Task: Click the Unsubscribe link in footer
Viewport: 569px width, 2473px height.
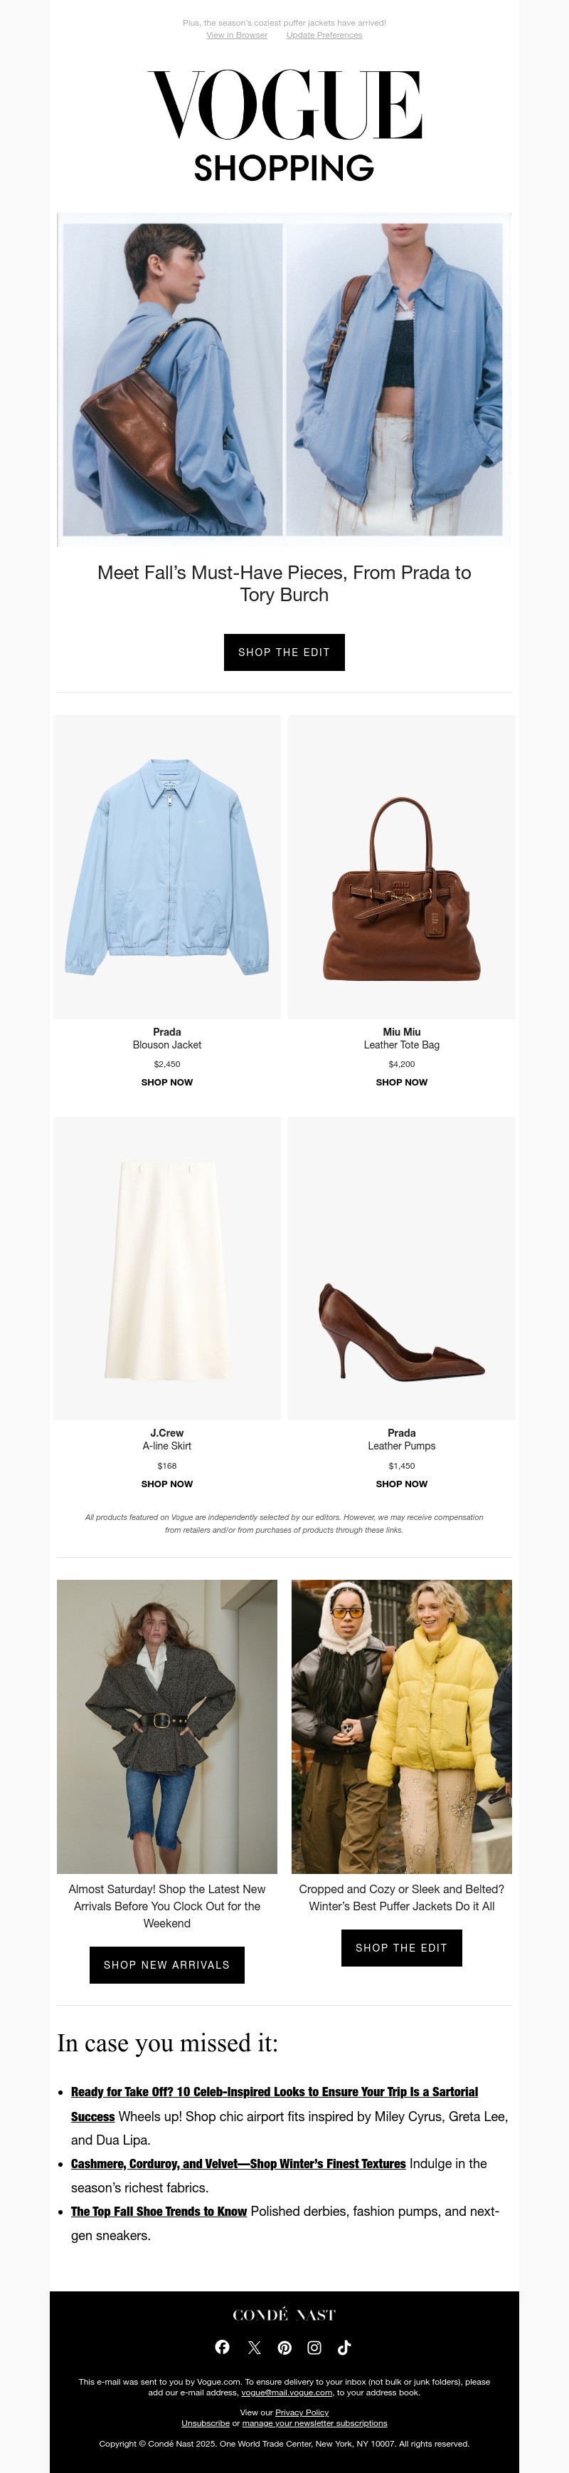Action: 205,2423
